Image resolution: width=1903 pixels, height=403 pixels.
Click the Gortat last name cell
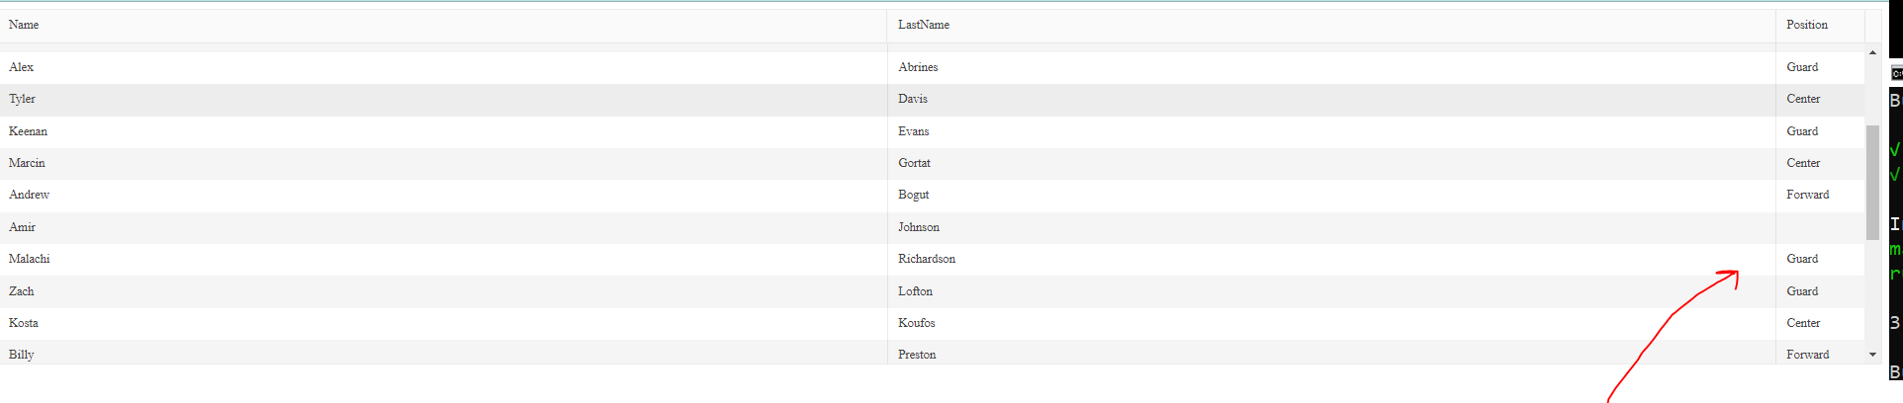pos(1331,163)
